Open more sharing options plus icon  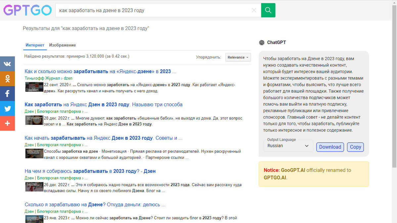7,123
